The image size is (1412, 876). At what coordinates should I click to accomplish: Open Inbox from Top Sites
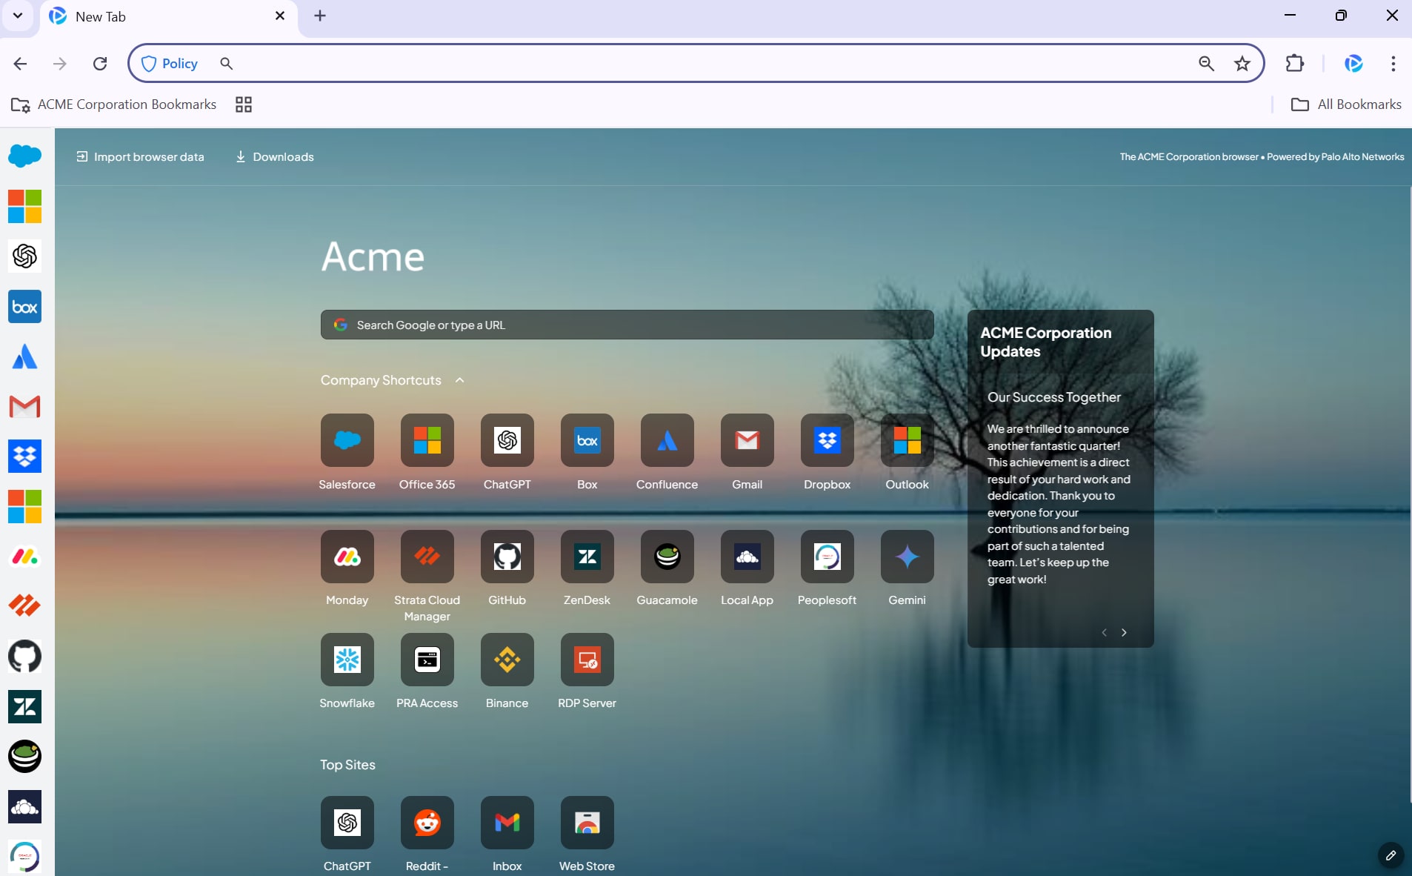pos(507,822)
